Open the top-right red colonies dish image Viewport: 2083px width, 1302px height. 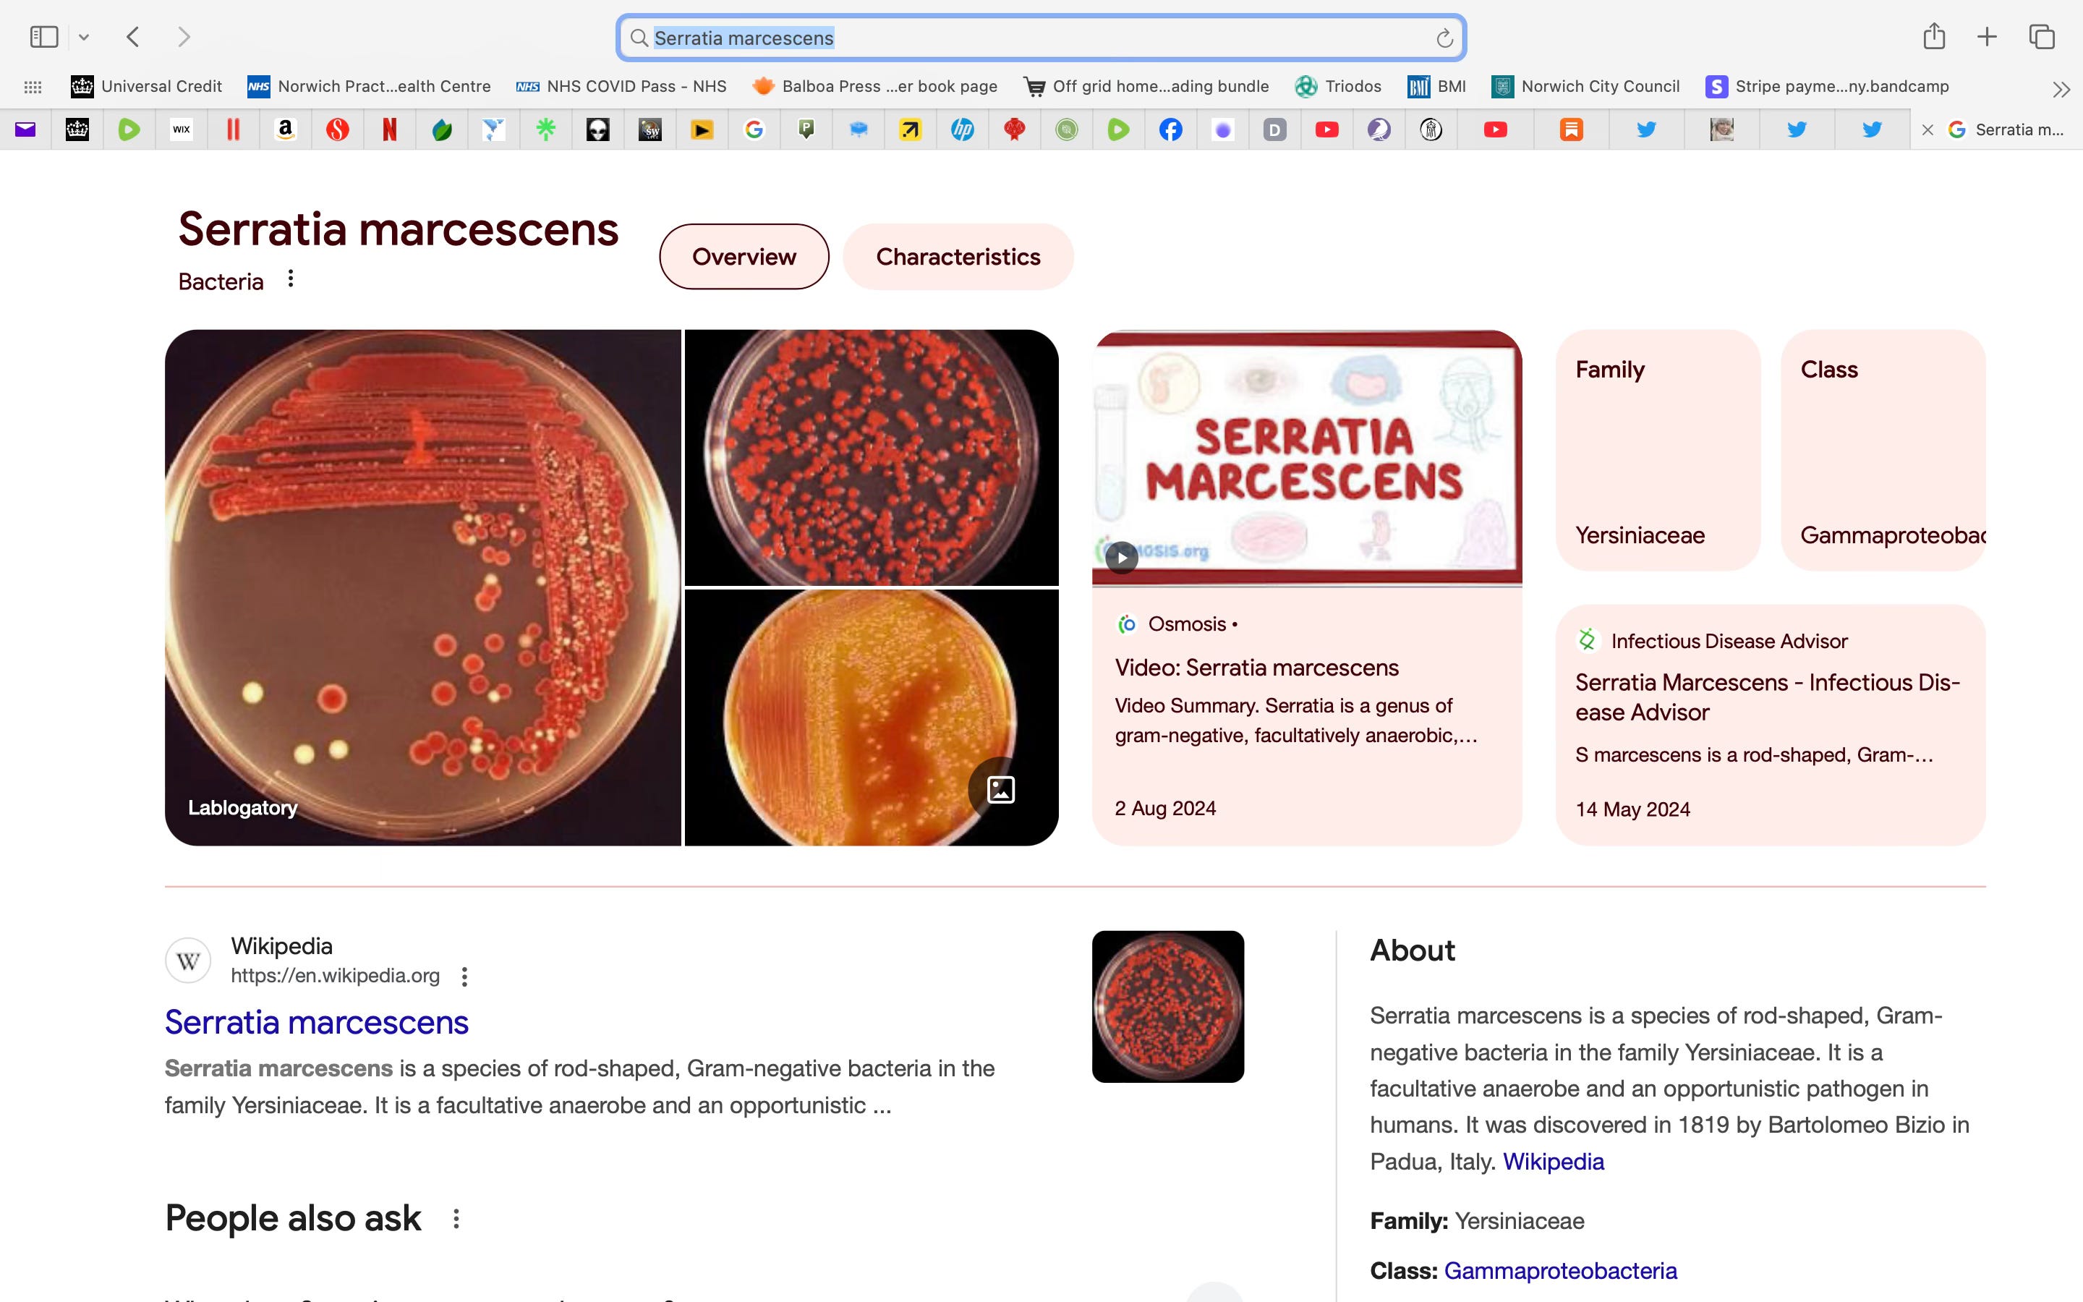coord(871,457)
